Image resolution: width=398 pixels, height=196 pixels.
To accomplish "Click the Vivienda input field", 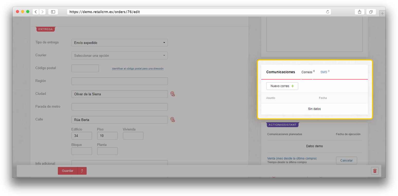I will [x=133, y=136].
